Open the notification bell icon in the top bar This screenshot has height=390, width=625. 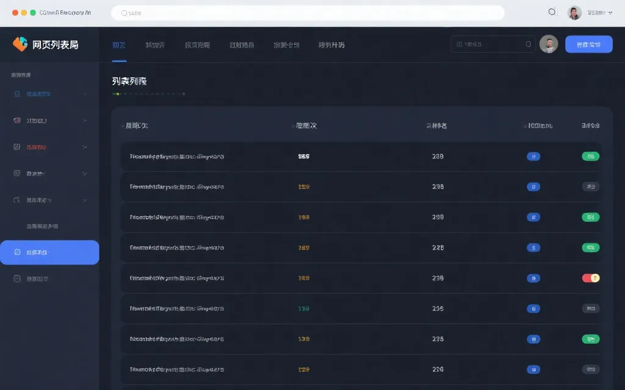tap(552, 12)
